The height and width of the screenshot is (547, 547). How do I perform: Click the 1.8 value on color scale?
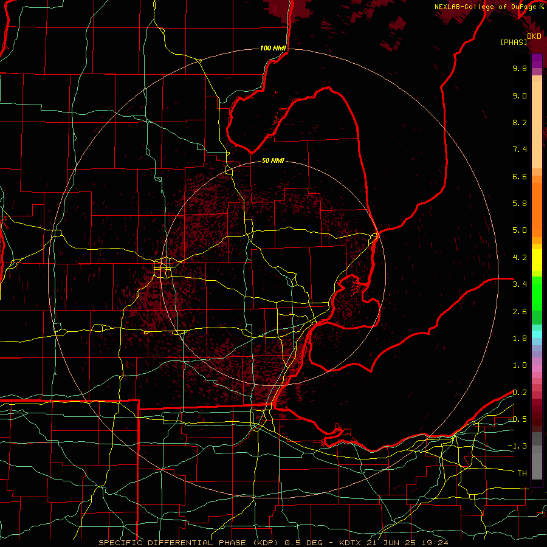click(x=520, y=339)
